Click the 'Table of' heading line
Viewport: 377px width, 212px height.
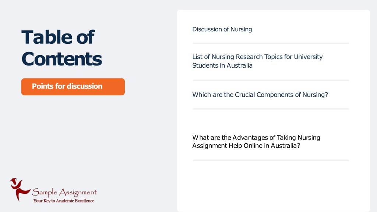click(x=58, y=37)
